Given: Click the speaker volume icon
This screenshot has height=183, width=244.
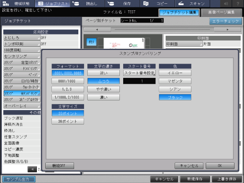Looking at the screenshot, I should tap(226, 3).
